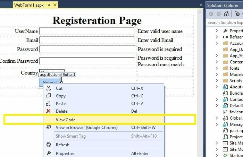
Task: Expand the Properties node in Solution Explorer
Action: point(217,31)
